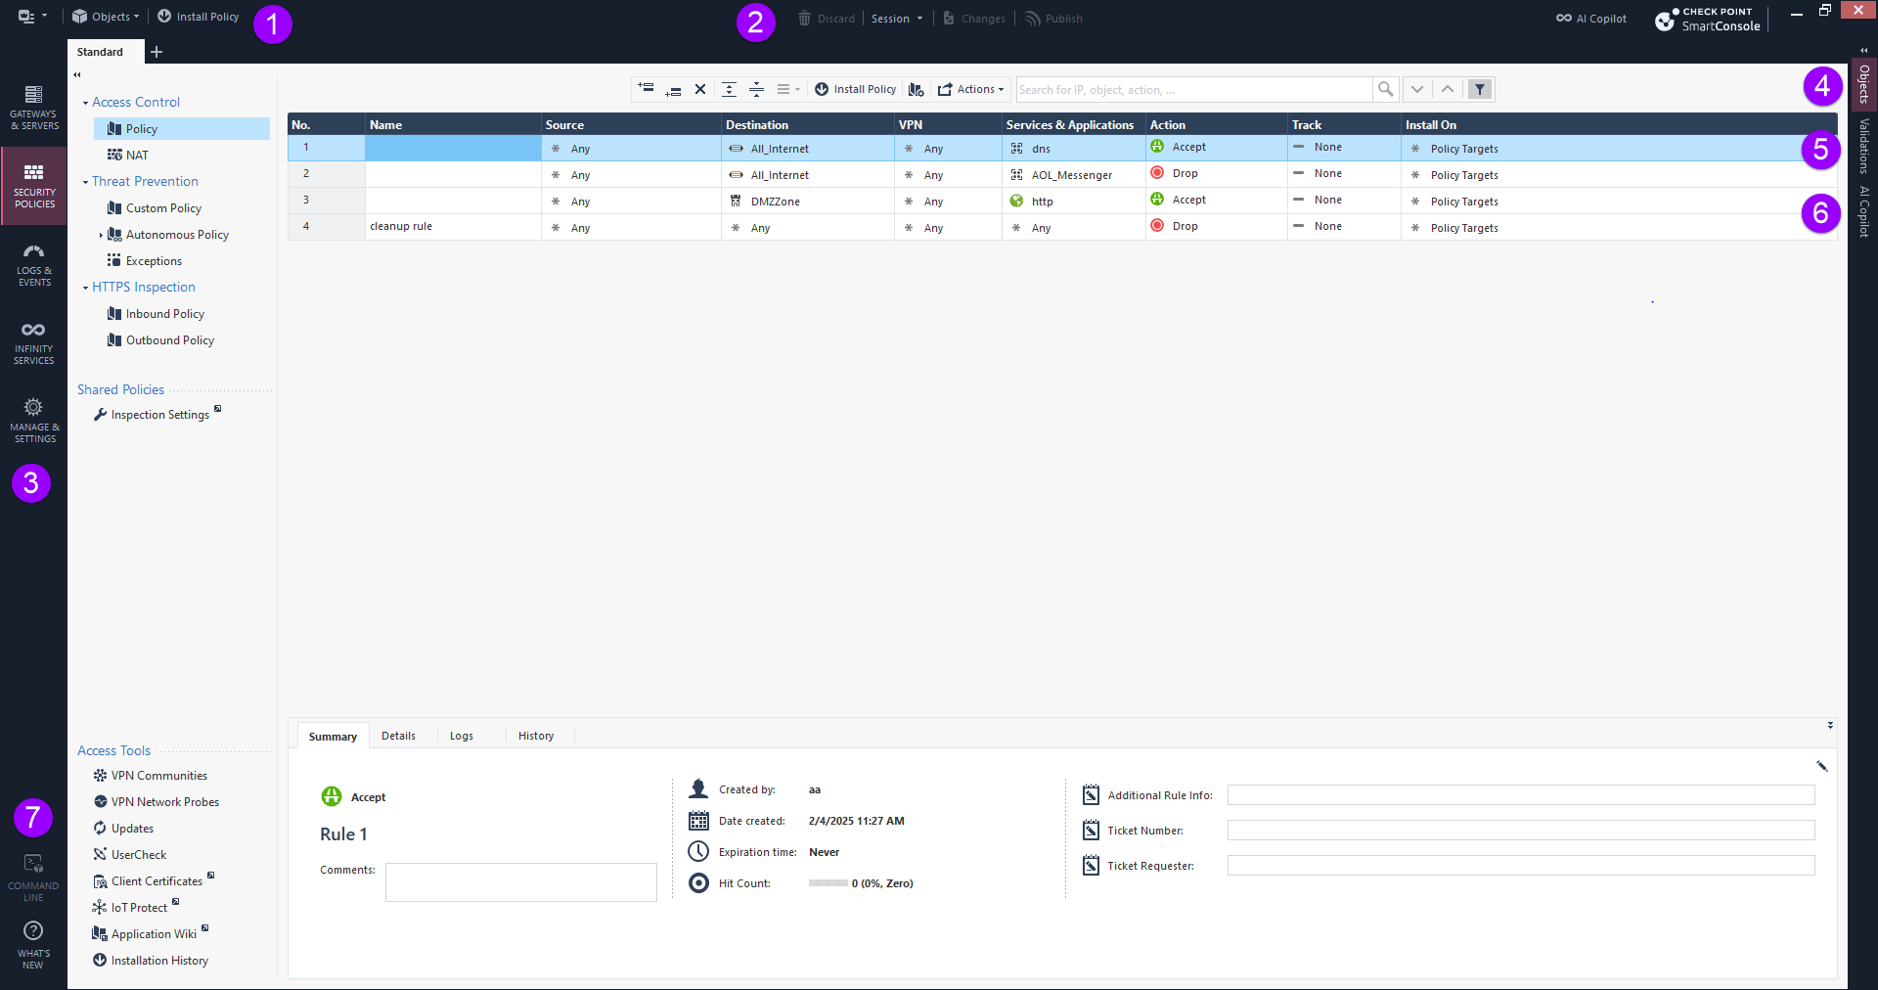Open the Infinity Services view
This screenshot has height=990, width=1878.
(x=33, y=342)
